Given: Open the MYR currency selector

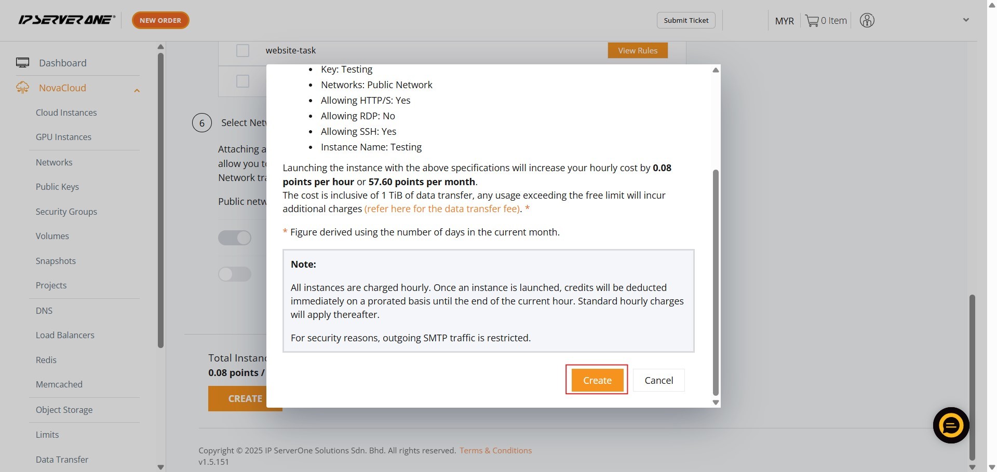Looking at the screenshot, I should 784,21.
